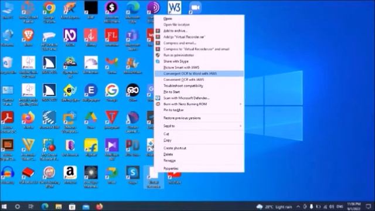
Task: Open Cortana search circle on taskbar
Action: point(17,206)
